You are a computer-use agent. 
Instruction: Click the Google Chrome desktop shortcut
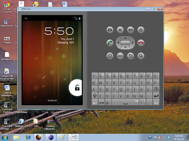point(7,7)
